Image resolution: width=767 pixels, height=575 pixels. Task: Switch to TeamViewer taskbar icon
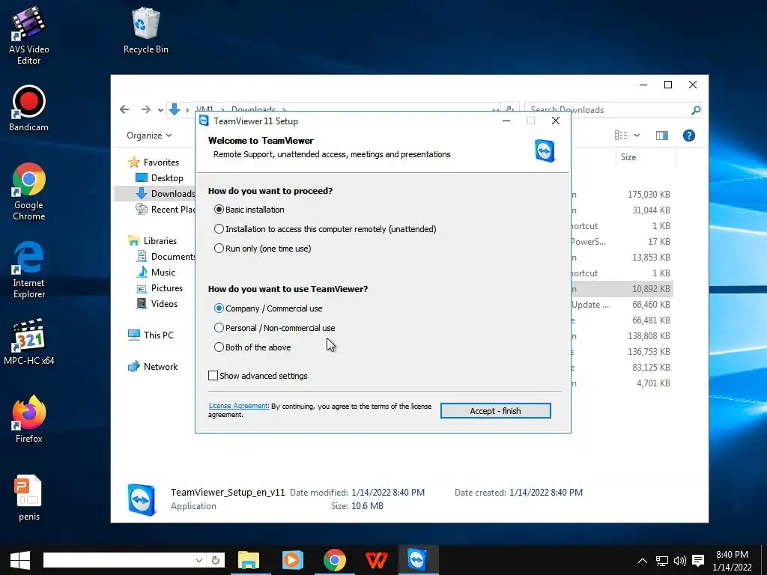click(418, 560)
